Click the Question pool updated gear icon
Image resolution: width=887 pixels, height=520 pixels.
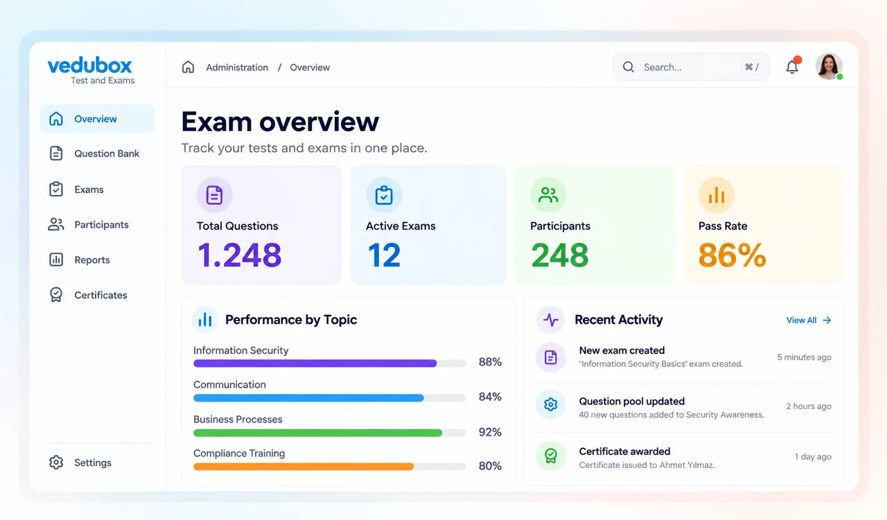[x=551, y=405]
